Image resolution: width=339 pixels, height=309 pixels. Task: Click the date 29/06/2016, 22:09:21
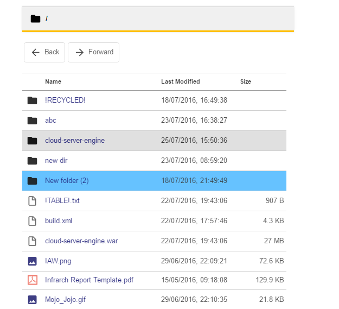pyautogui.click(x=194, y=261)
